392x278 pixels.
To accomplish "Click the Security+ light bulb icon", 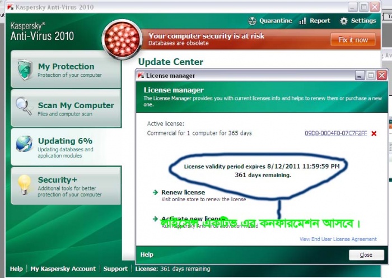I will click(24, 184).
